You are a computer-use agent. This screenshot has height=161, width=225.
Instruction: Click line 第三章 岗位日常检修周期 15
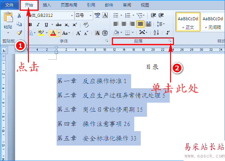pyautogui.click(x=100, y=110)
